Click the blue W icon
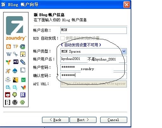The image size is (162, 128). pyautogui.click(x=9, y=54)
